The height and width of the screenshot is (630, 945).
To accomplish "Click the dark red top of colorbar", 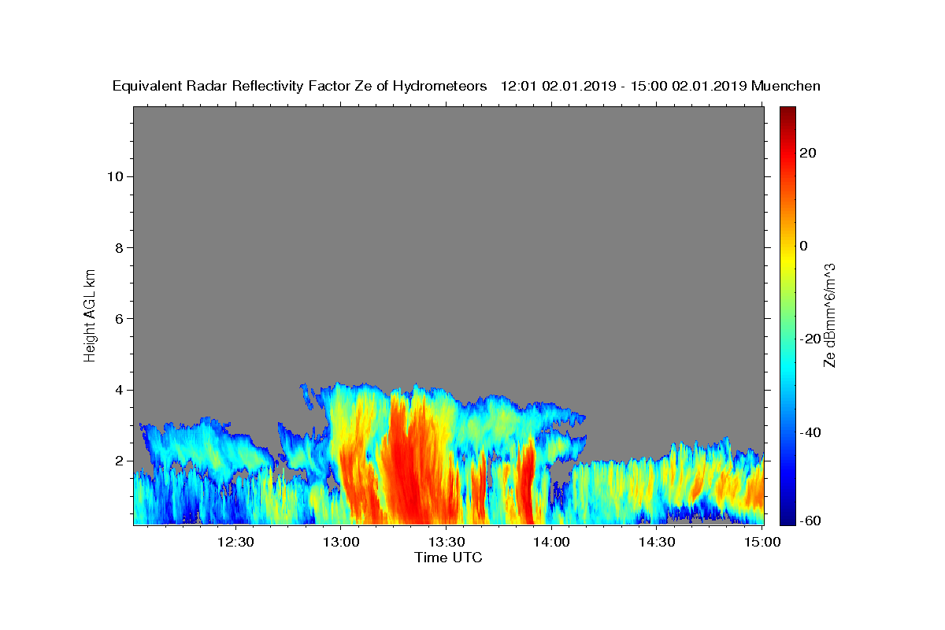I will (x=787, y=113).
